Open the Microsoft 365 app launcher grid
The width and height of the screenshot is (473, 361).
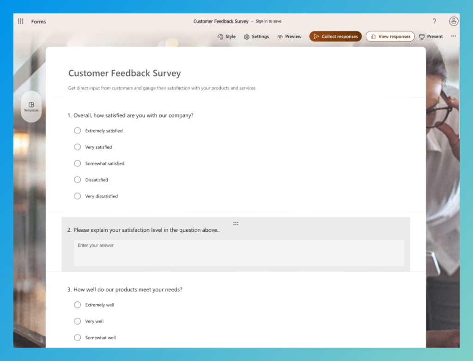20,21
